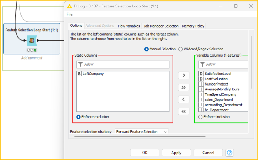Viewport: 258px width, 160px height.
Task: Click the add all columns double right arrow
Action: [184, 87]
